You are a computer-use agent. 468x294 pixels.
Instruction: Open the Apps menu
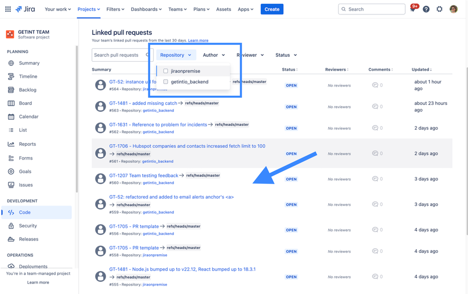(246, 9)
